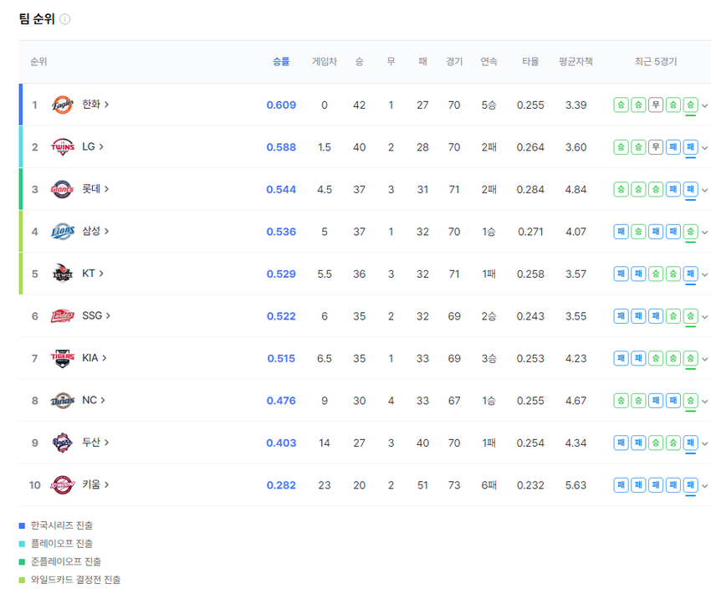Expand recent games for 한화 row
The image size is (711, 599).
tap(704, 105)
